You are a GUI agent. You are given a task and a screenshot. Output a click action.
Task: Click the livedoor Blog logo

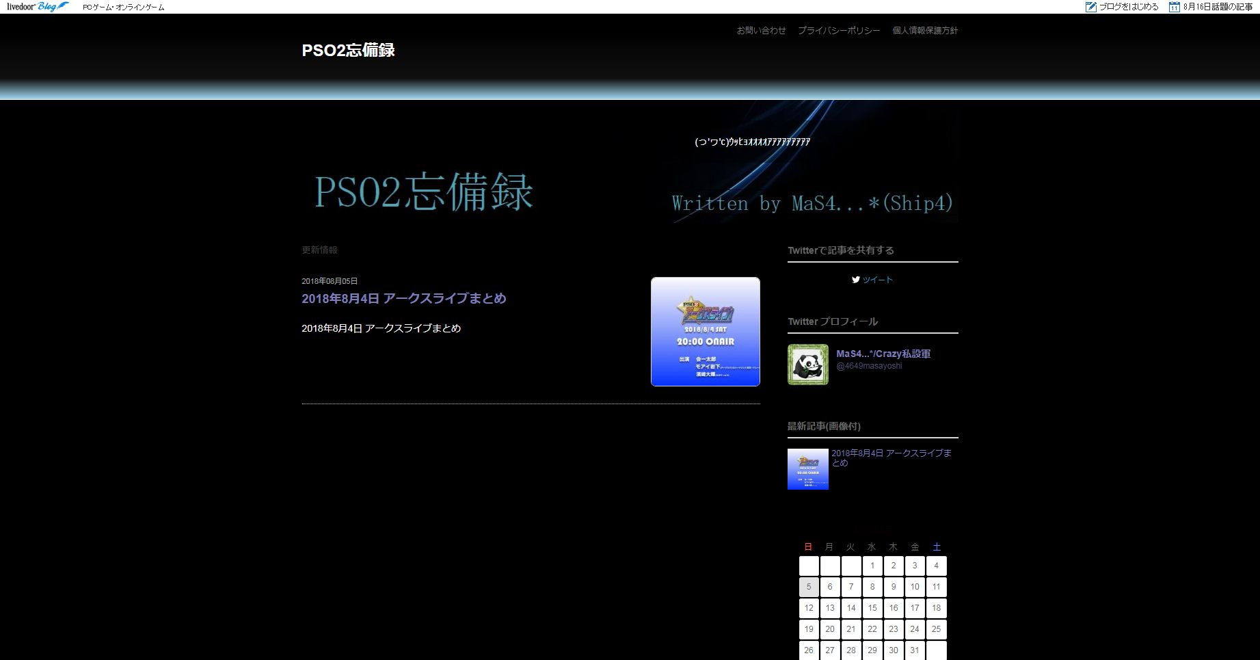[38, 7]
